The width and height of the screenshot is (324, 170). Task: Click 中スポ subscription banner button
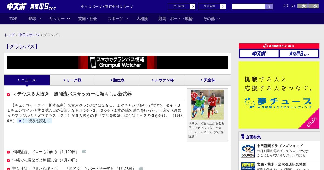[x=259, y=53]
